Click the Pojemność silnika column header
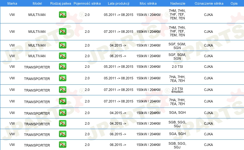Viewport: 244px width, 150px height. [x=87, y=3]
